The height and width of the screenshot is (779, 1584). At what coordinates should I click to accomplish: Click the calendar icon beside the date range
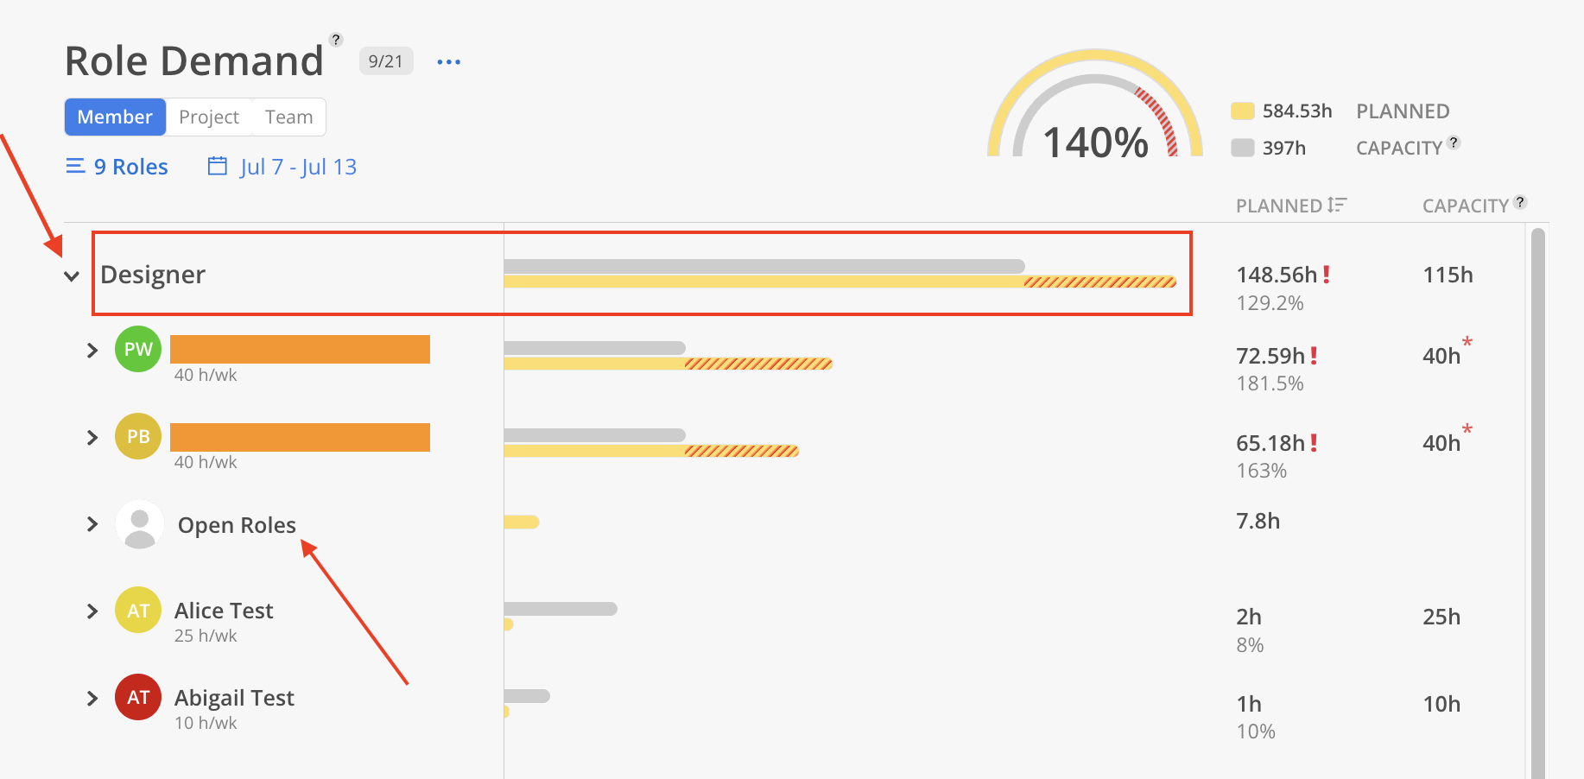218,166
